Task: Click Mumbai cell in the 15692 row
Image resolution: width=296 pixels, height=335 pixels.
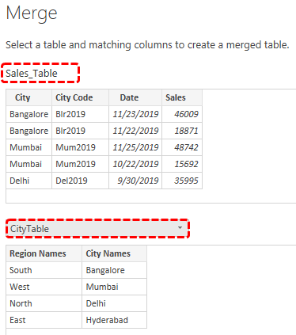Action: pyautogui.click(x=29, y=164)
